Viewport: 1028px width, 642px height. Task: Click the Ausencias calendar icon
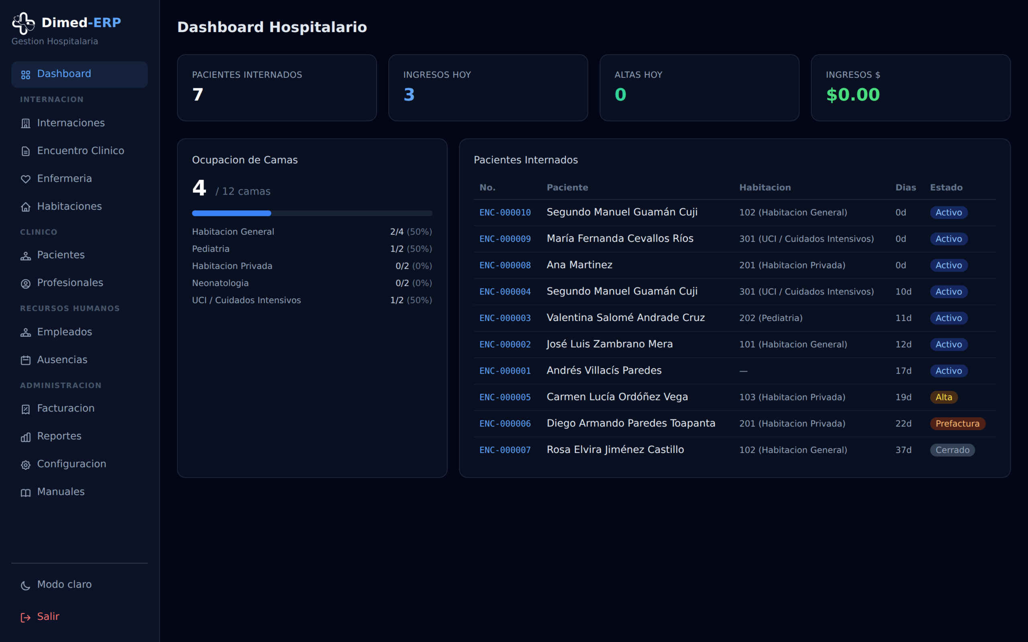[x=25, y=360]
